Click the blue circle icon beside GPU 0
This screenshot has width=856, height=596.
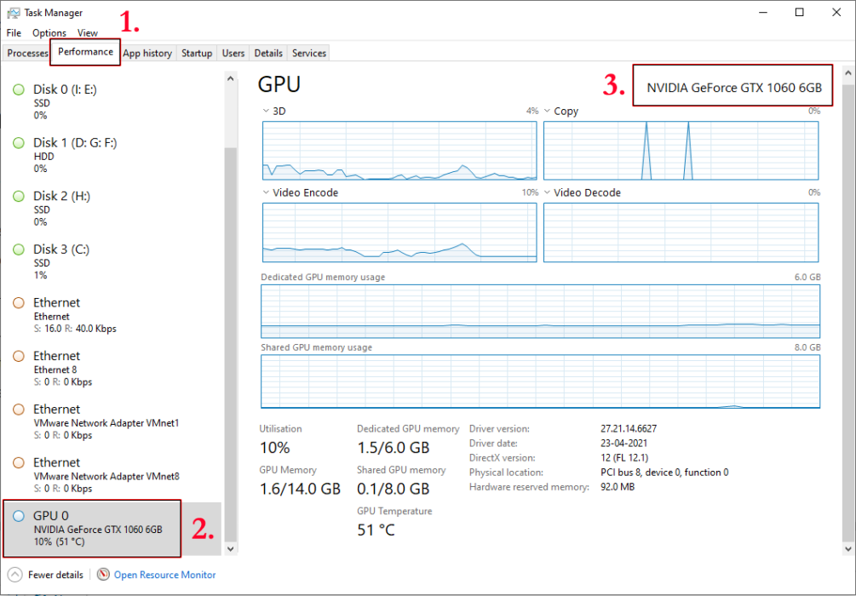(x=18, y=515)
